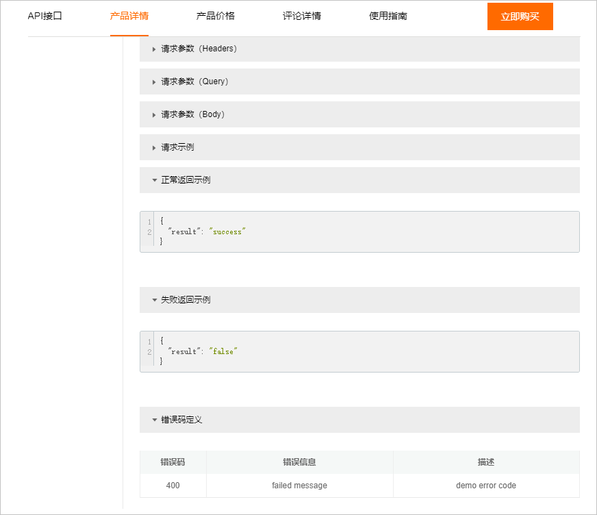Expand the 请求参数 (Headers) section
The width and height of the screenshot is (597, 515).
click(359, 49)
